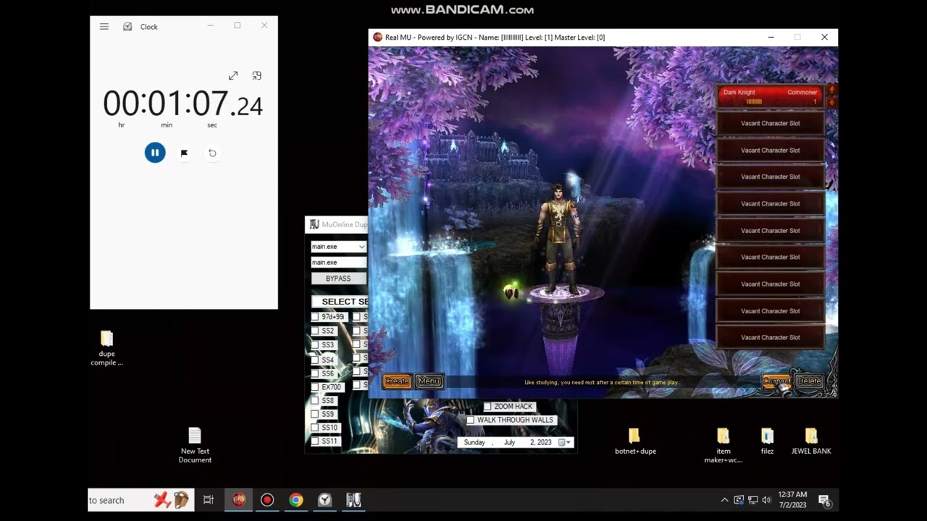The image size is (927, 521).
Task: Click the up arrow beside the character list
Action: [831, 90]
